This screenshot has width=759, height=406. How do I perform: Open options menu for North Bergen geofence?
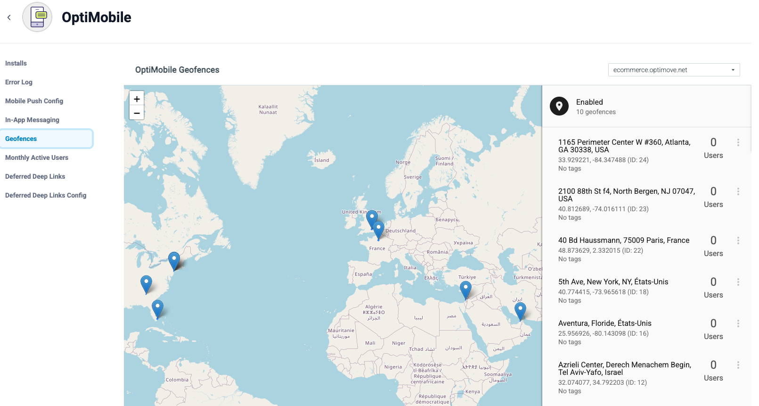click(738, 191)
